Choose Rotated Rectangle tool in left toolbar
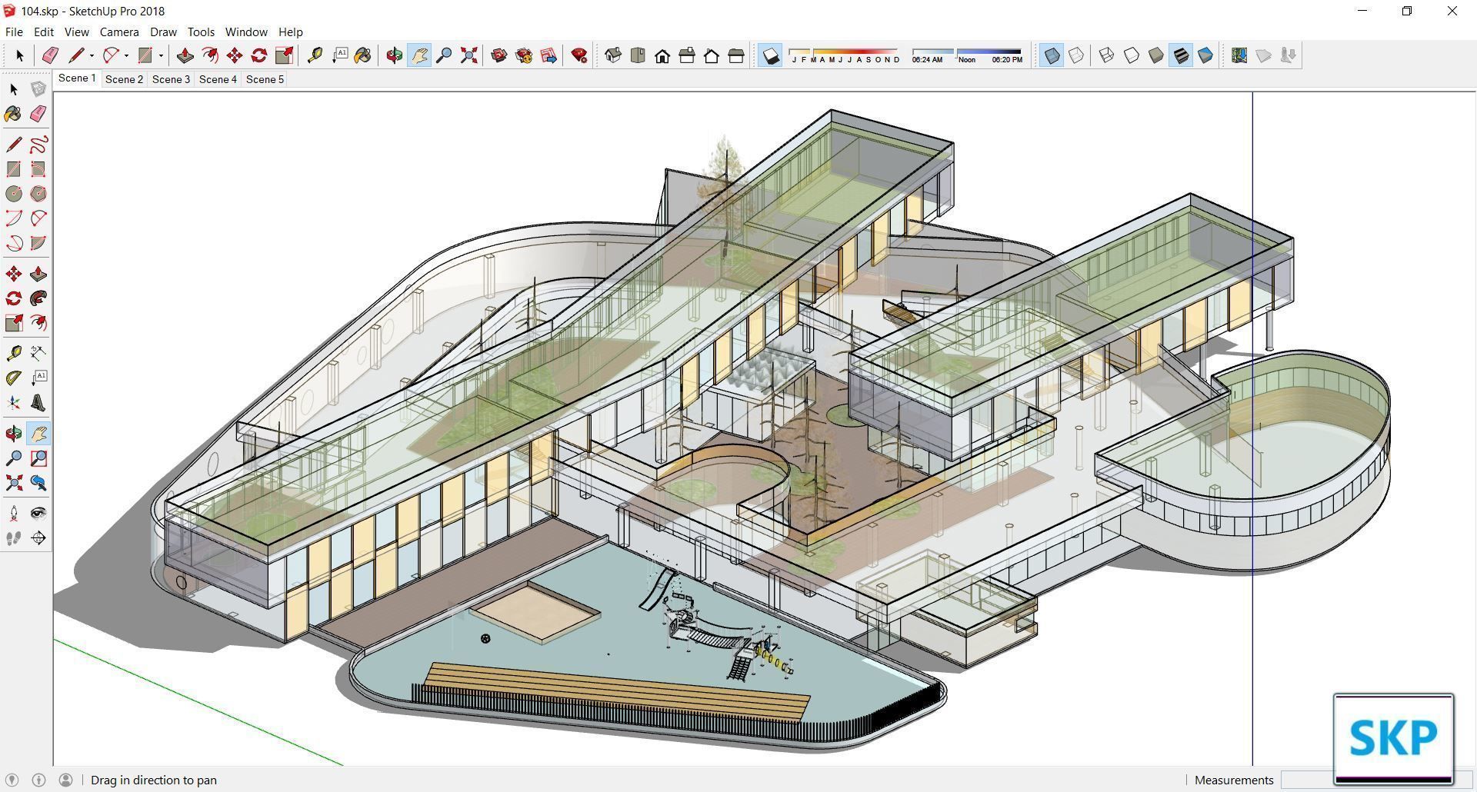This screenshot has height=792, width=1477. click(x=38, y=169)
